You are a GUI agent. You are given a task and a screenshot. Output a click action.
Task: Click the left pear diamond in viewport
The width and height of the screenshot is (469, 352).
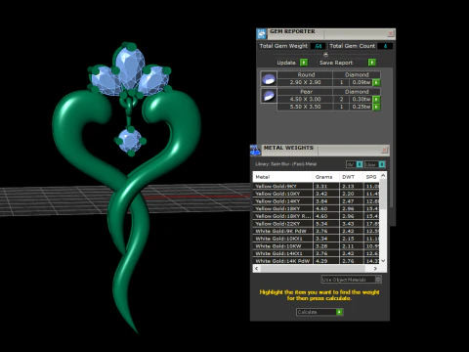tap(106, 80)
